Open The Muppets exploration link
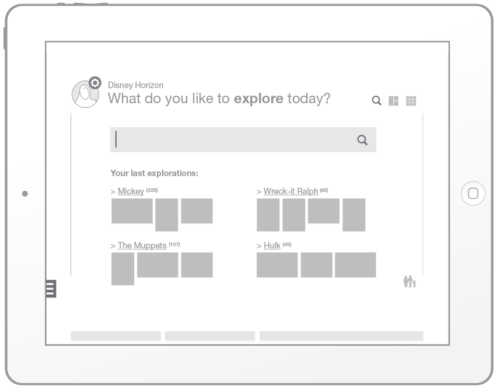This screenshot has height=389, width=497. (142, 246)
